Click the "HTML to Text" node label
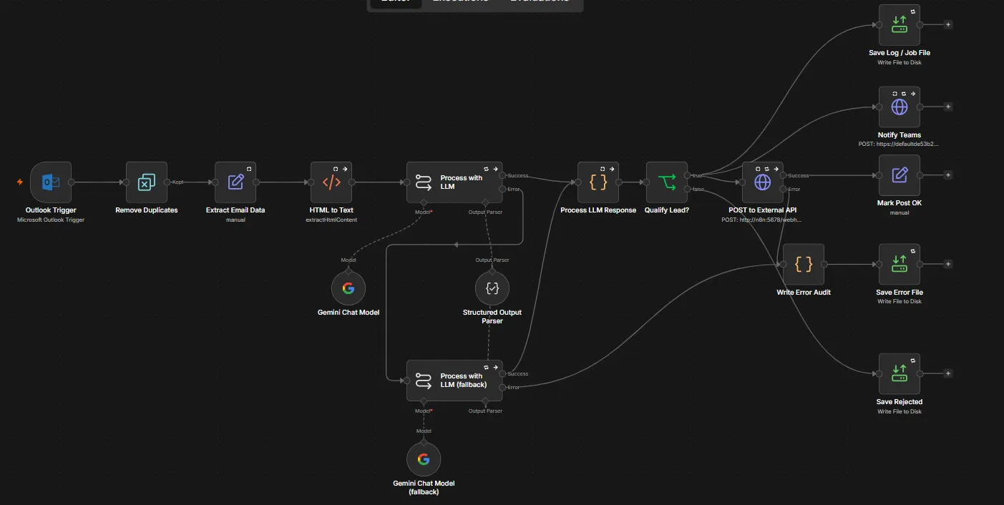1004x505 pixels. [x=331, y=210]
